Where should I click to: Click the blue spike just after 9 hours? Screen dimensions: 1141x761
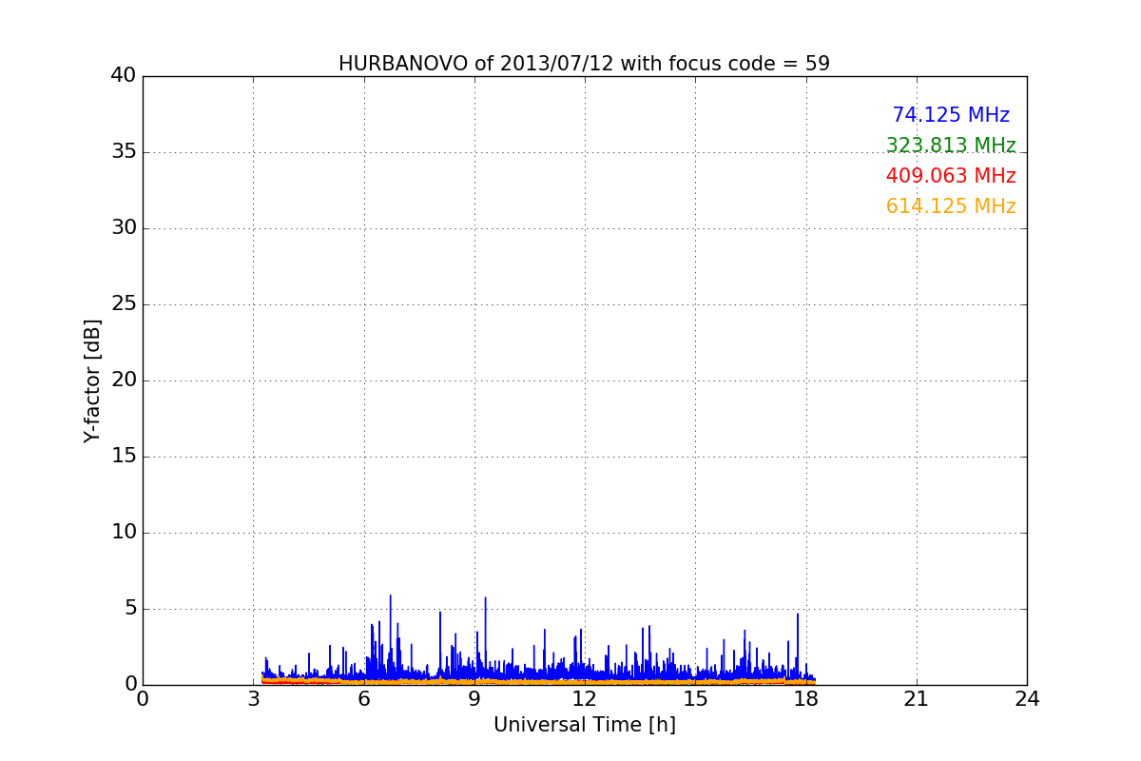click(x=485, y=637)
